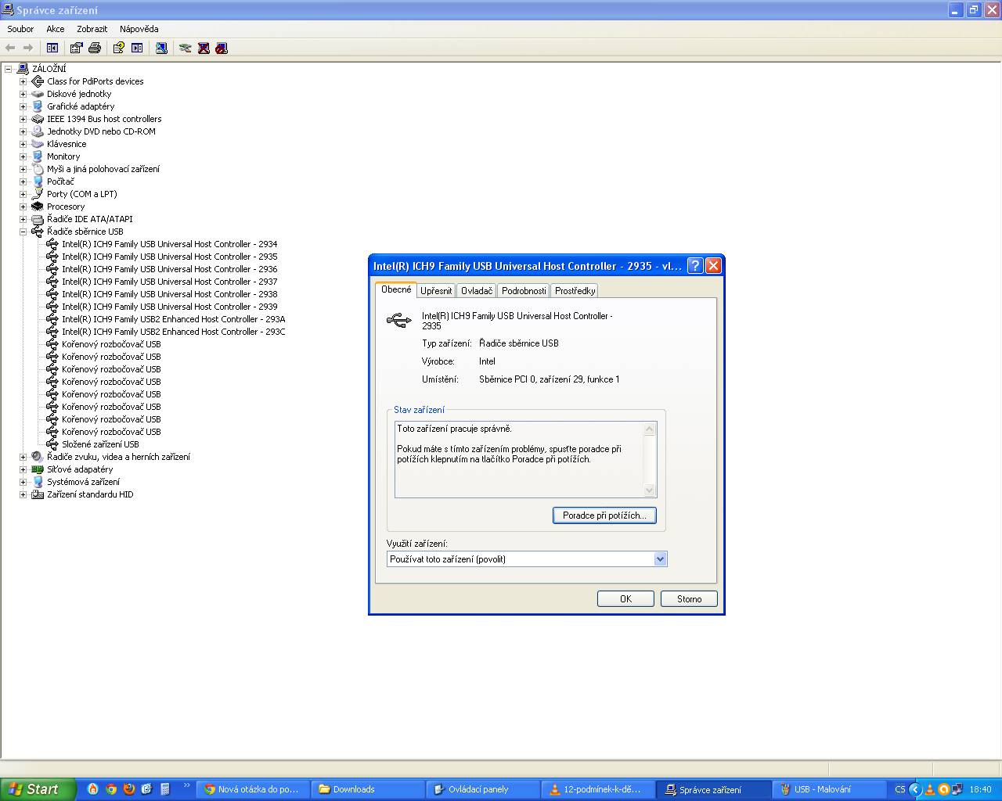
Task: Select Intel ICH9 USB Universal Host Controller - 2939
Action: (x=169, y=307)
